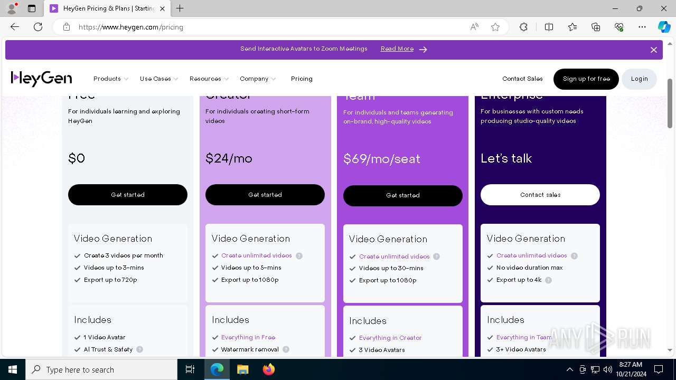This screenshot has height=380, width=676.
Task: Show info tooltip for Enterprise unlimited videos
Action: point(574,256)
